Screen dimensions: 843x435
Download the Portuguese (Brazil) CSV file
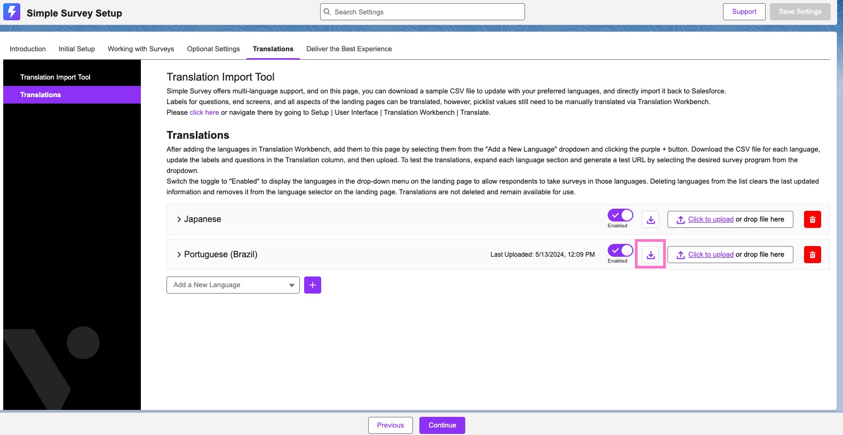[x=650, y=255]
